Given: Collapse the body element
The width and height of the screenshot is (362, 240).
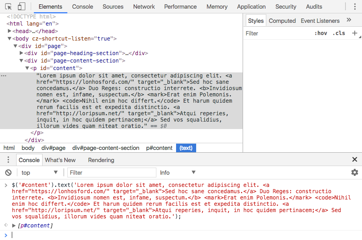Looking at the screenshot, I should click(x=9, y=39).
